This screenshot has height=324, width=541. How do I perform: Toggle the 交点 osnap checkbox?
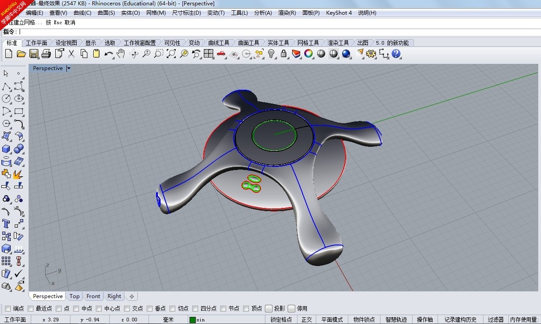click(127, 308)
